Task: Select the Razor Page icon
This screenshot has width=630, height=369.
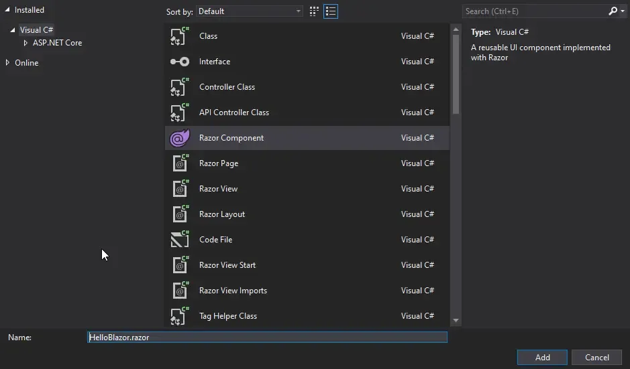Action: pos(180,163)
